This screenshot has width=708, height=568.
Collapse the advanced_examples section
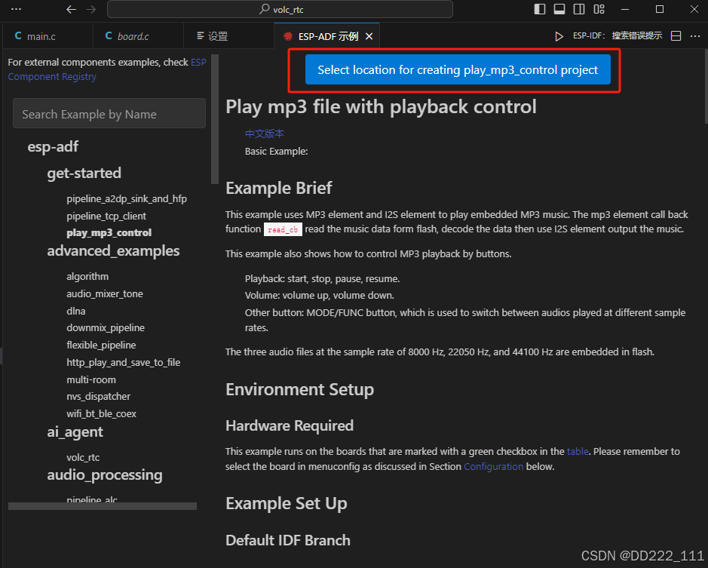click(x=114, y=250)
